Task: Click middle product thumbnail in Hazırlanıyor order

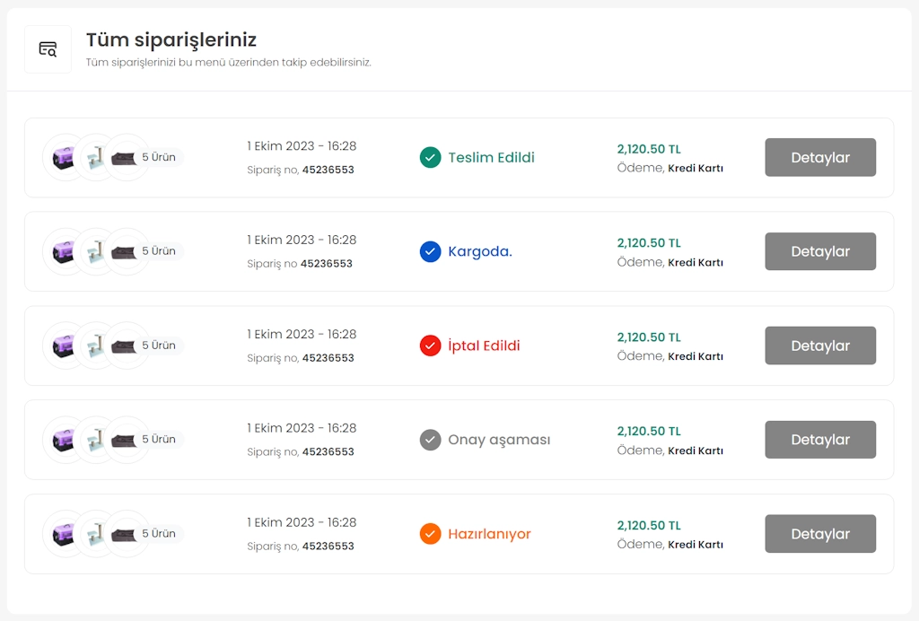Action: [95, 534]
